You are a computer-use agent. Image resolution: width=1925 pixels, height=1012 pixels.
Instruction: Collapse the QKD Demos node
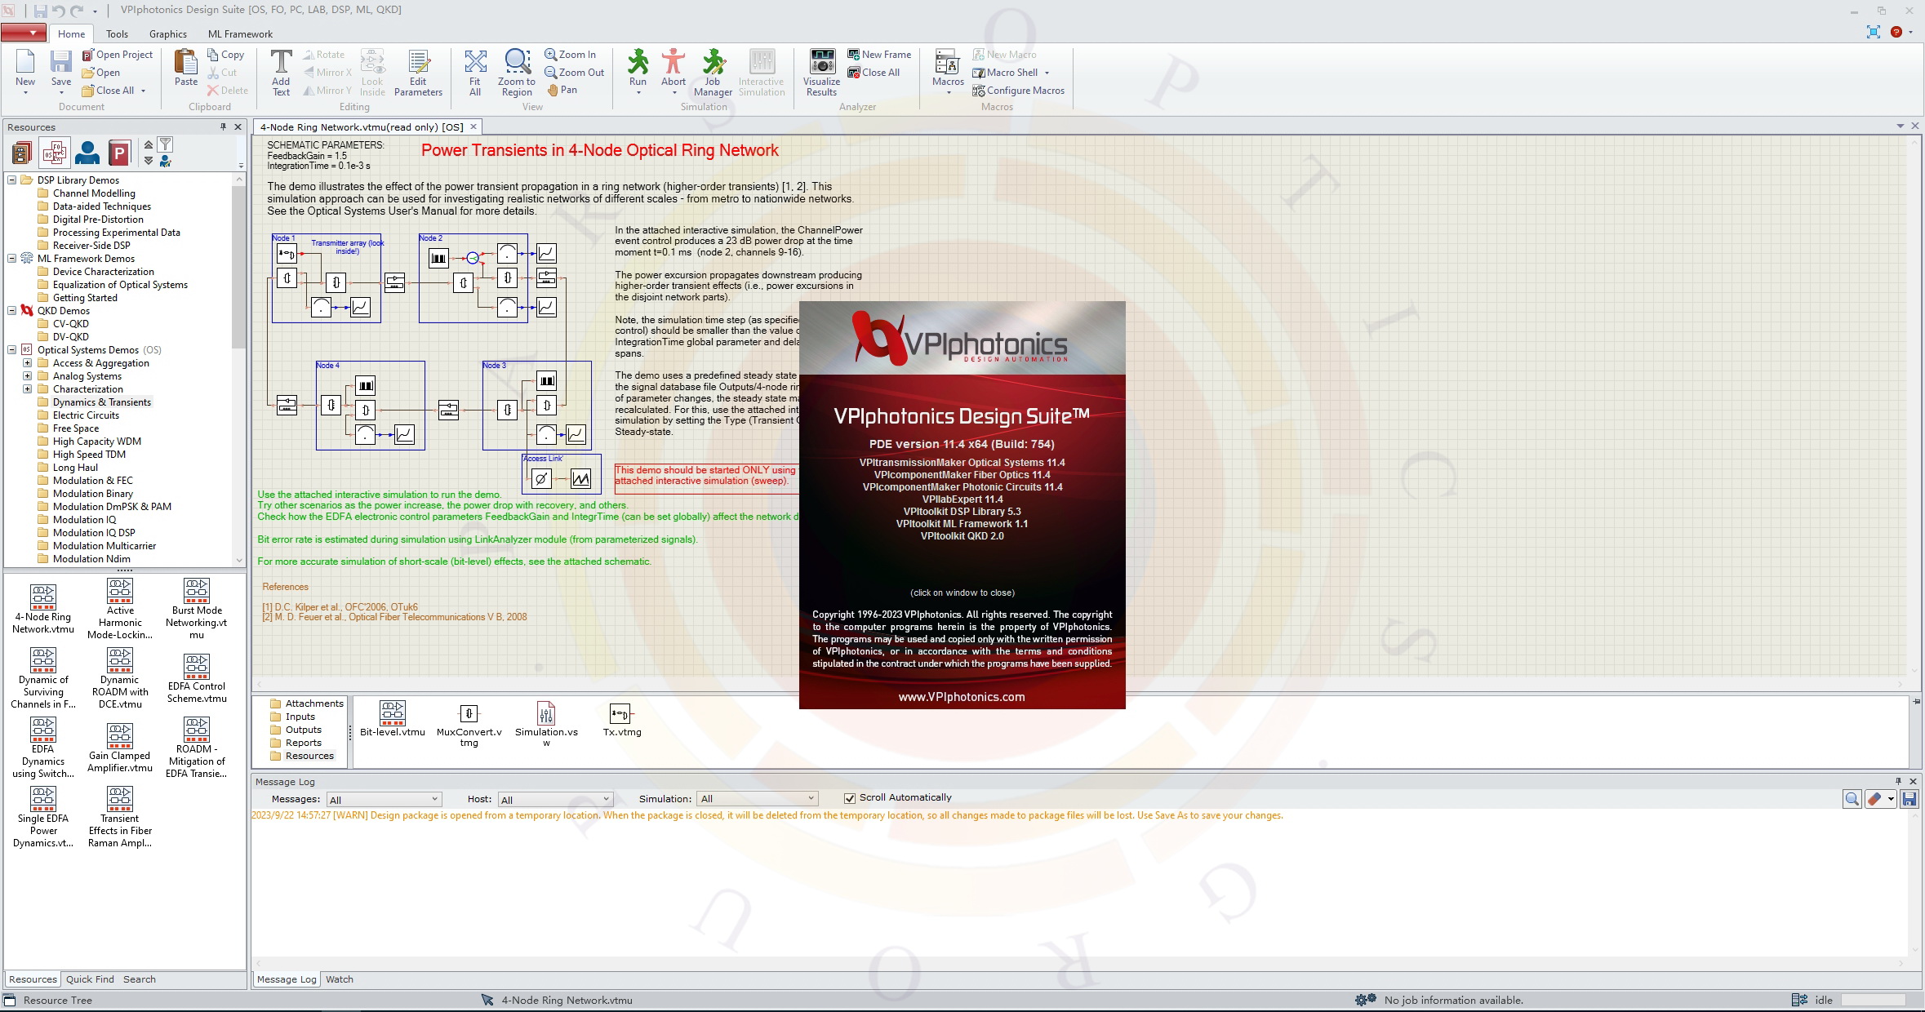[12, 311]
